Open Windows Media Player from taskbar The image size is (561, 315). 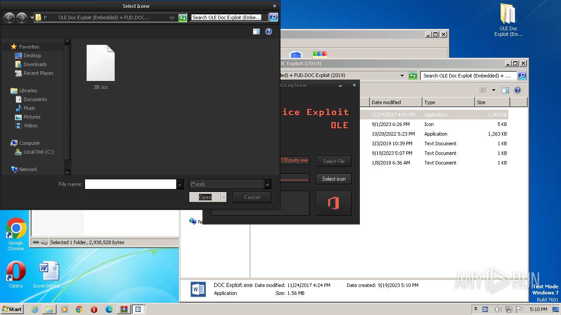[64, 309]
